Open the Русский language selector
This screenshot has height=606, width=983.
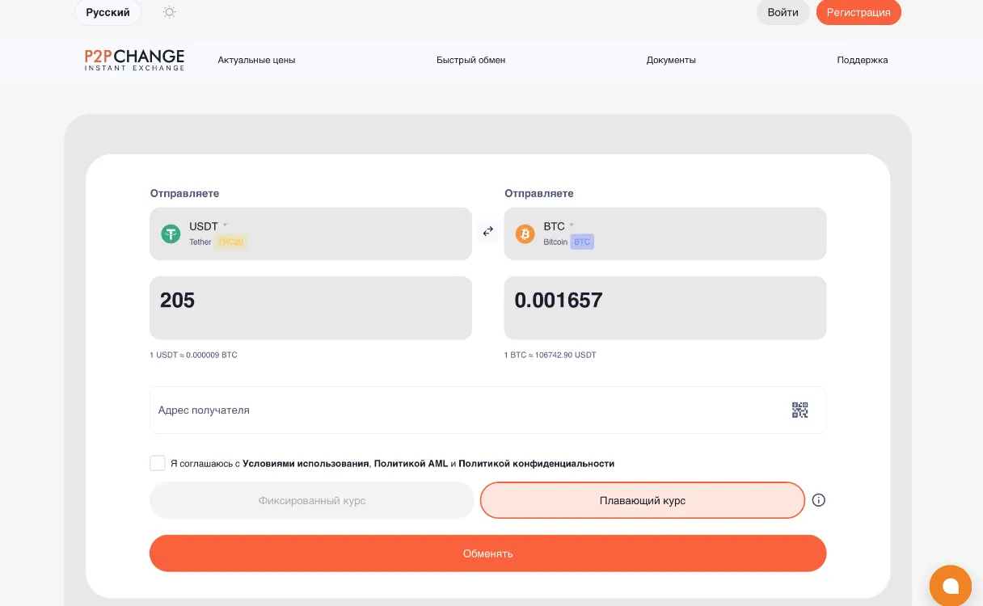[108, 12]
